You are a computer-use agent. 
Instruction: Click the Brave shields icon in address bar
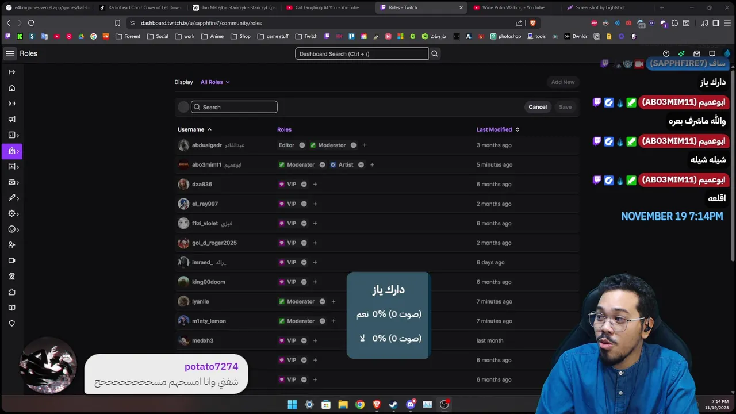[532, 23]
